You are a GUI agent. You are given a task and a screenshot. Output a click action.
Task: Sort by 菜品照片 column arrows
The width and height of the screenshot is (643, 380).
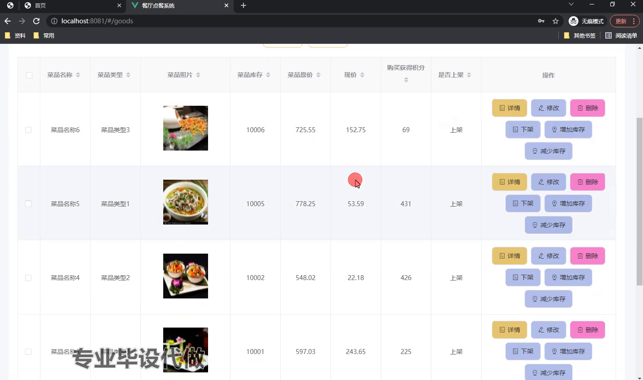[x=198, y=75]
